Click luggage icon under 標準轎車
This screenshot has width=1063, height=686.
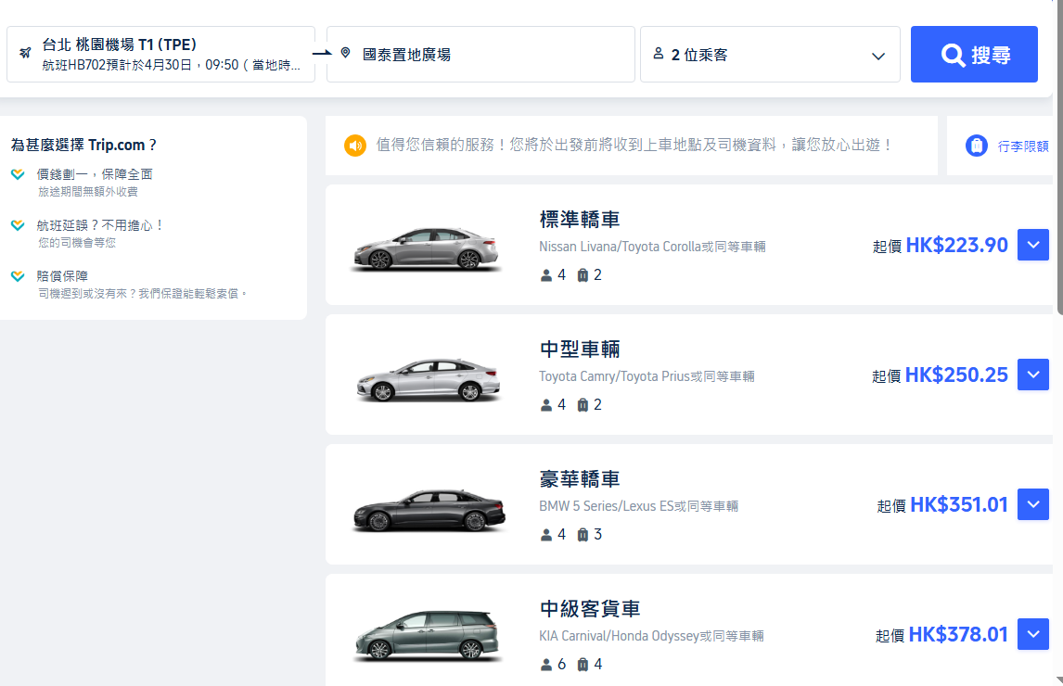click(583, 275)
